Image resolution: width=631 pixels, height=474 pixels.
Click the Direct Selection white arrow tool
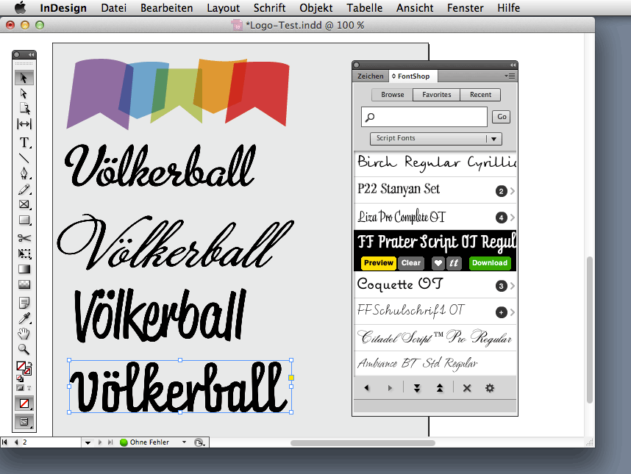[x=24, y=93]
